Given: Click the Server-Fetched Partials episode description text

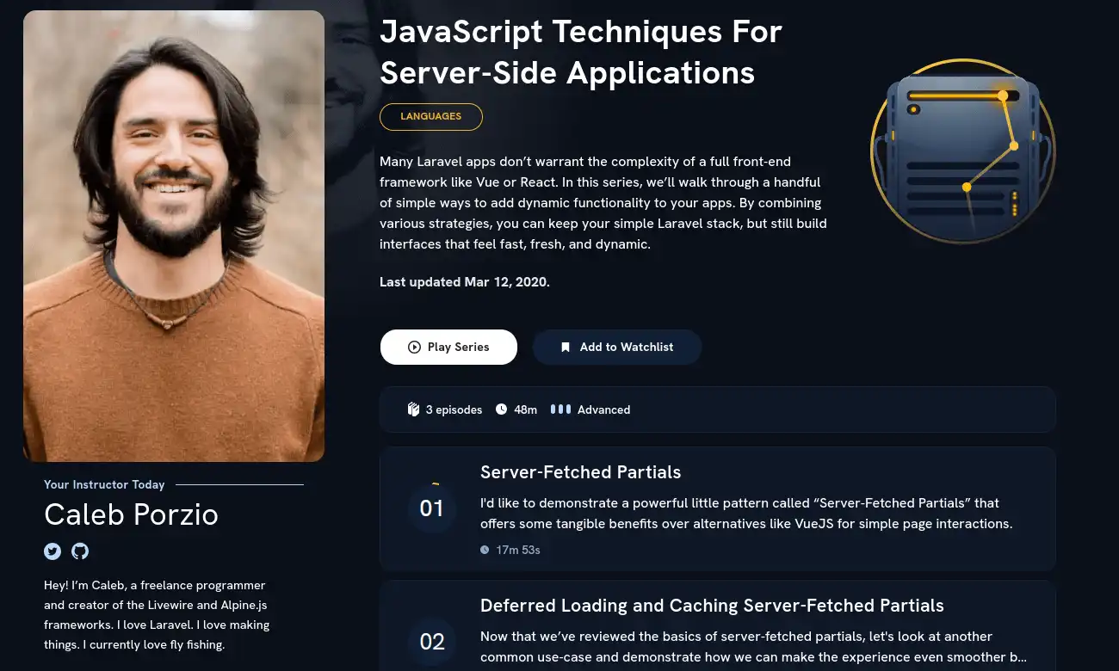Looking at the screenshot, I should click(746, 514).
